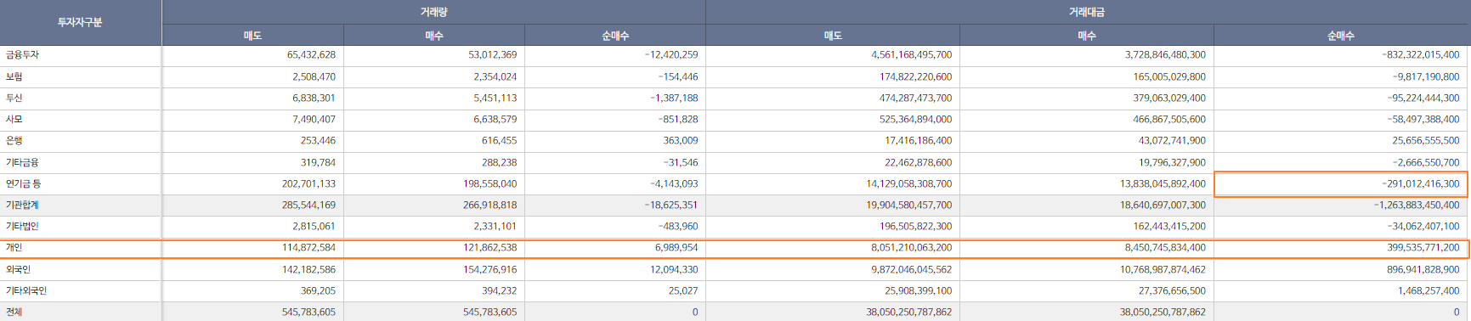Click the 기관합계 net amount -1,263,883,450,400
The height and width of the screenshot is (321, 1471).
click(1417, 206)
